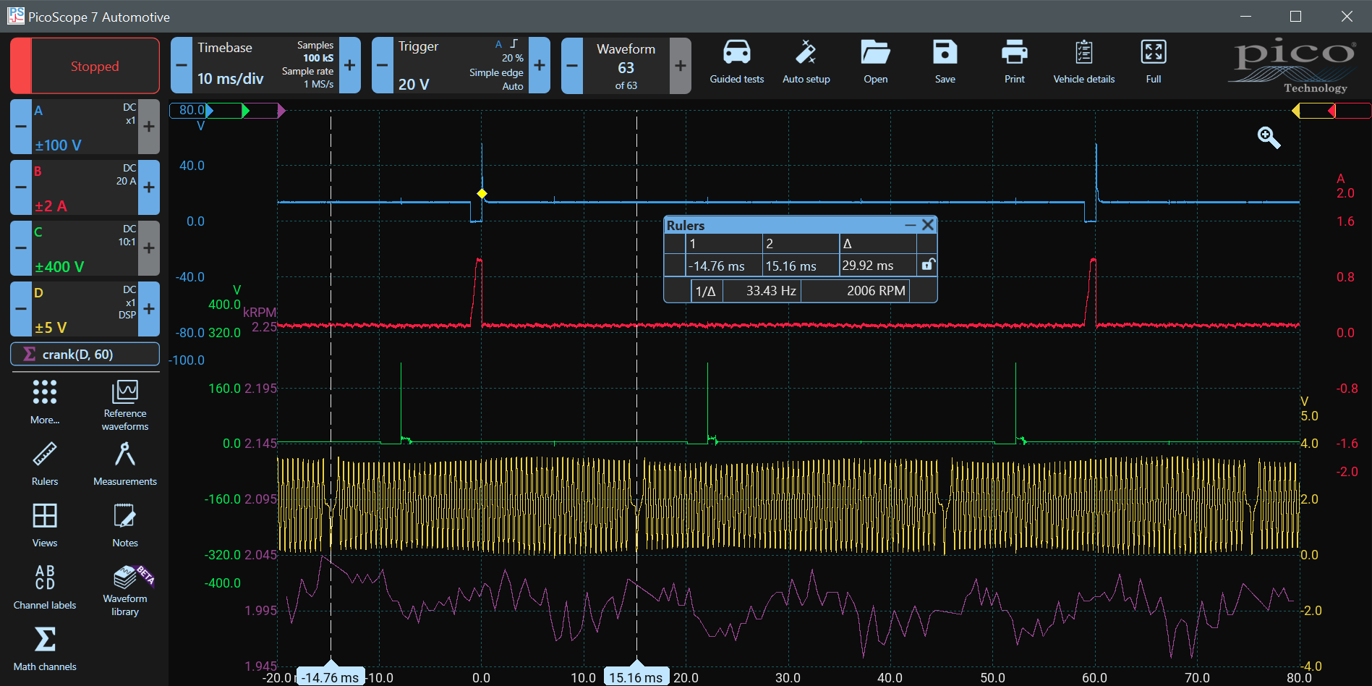This screenshot has width=1372, height=686.
Task: Open Channel labels panel
Action: (x=45, y=587)
